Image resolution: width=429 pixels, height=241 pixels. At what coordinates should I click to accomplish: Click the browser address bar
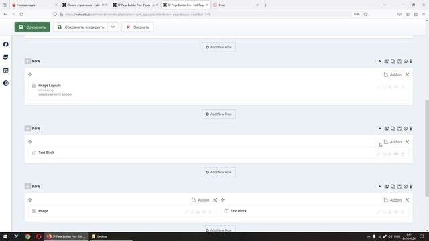(x=201, y=15)
